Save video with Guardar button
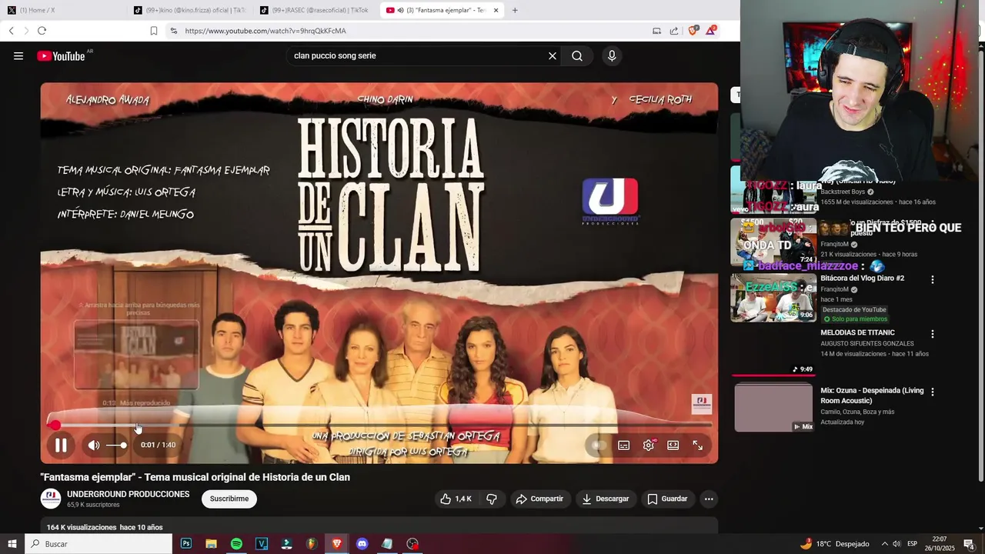 [667, 499]
